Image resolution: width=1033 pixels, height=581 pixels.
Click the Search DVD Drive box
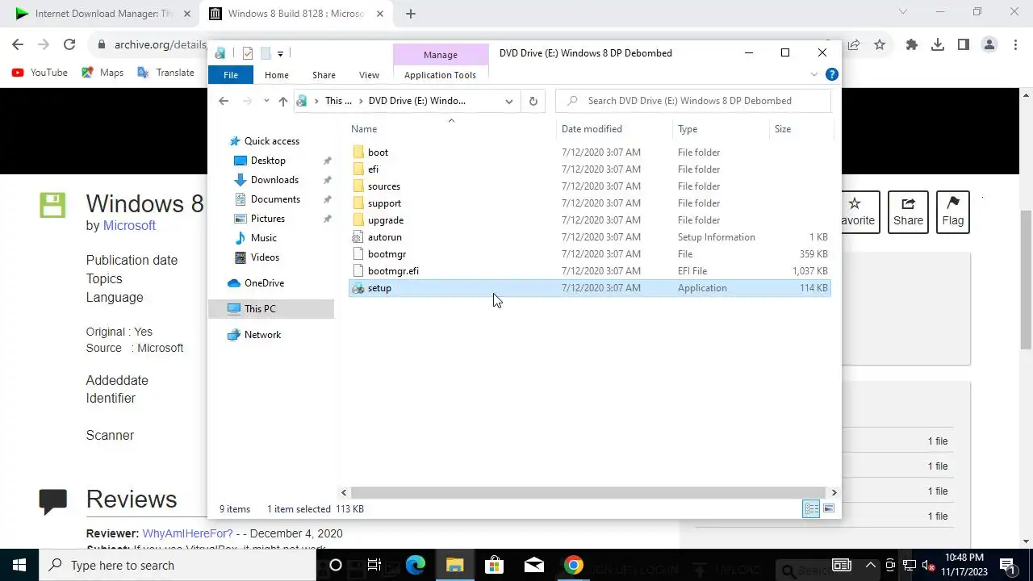click(693, 101)
